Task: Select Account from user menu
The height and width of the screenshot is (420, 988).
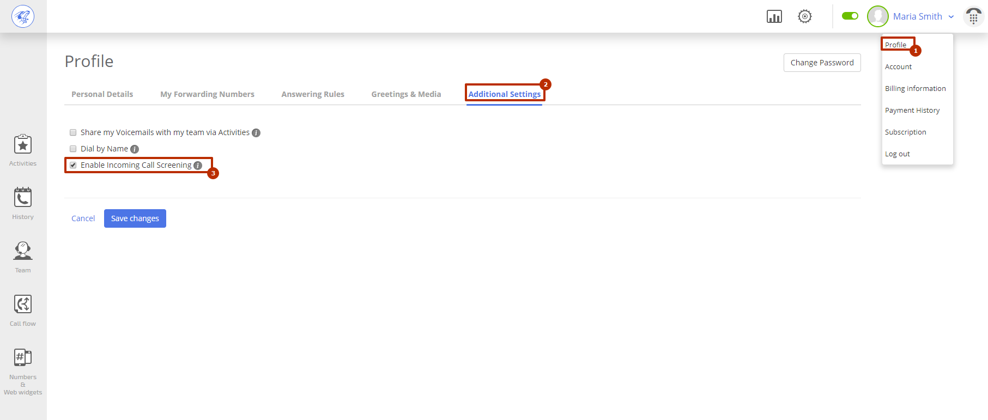Action: click(x=898, y=66)
